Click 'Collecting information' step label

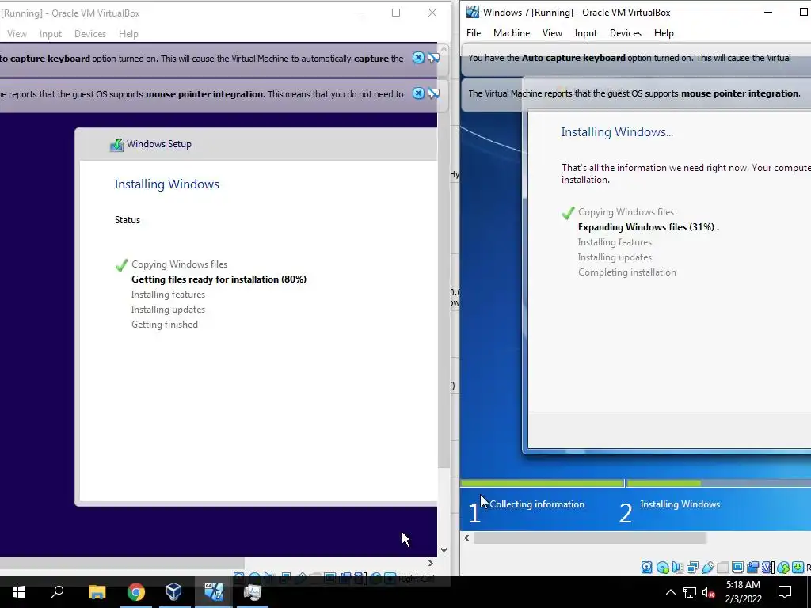537,504
